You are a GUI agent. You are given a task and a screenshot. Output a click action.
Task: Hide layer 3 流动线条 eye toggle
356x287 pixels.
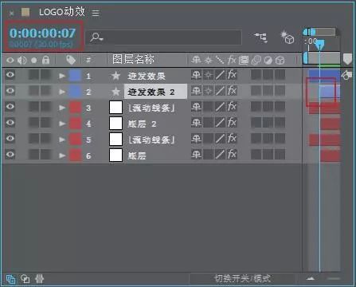tap(10, 107)
